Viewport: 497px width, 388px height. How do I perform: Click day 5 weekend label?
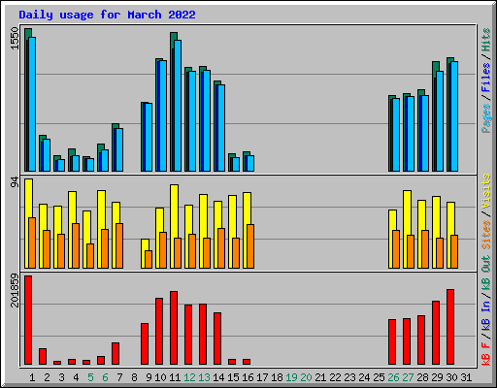pos(90,377)
